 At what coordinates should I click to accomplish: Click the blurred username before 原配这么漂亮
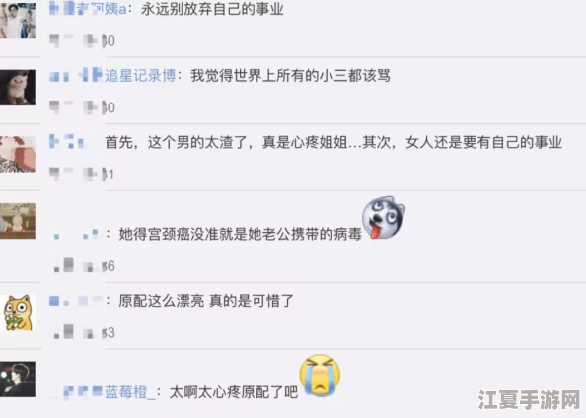coord(76,301)
